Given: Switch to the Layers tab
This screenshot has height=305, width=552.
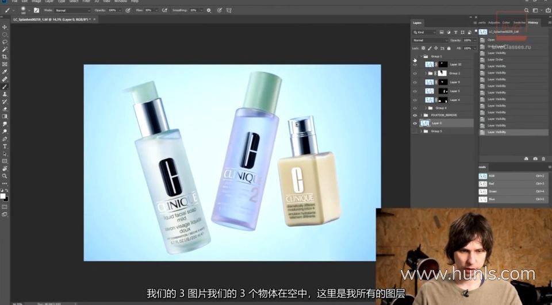Looking at the screenshot, I should tap(417, 23).
